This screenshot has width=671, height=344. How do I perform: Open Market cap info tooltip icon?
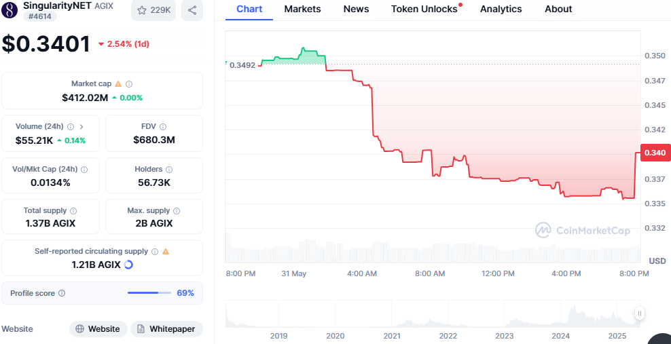(128, 84)
